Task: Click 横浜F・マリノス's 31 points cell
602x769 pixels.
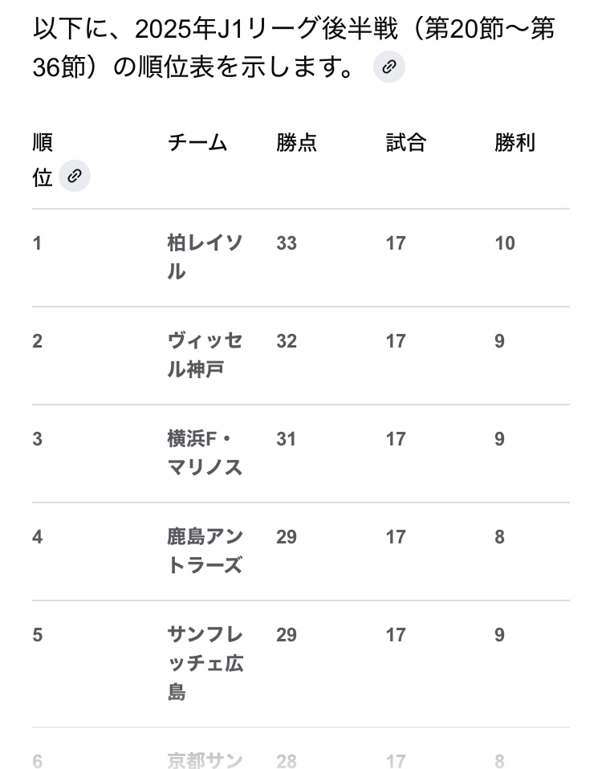Action: pyautogui.click(x=287, y=439)
